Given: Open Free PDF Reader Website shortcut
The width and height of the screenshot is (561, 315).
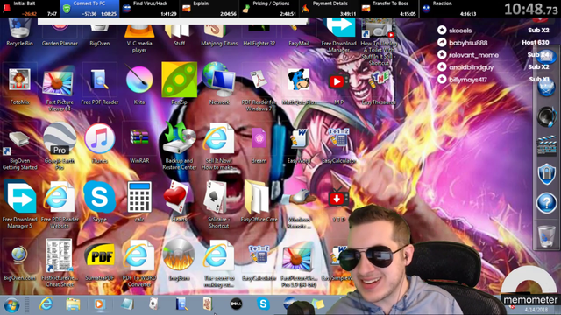Looking at the screenshot, I should point(60,205).
